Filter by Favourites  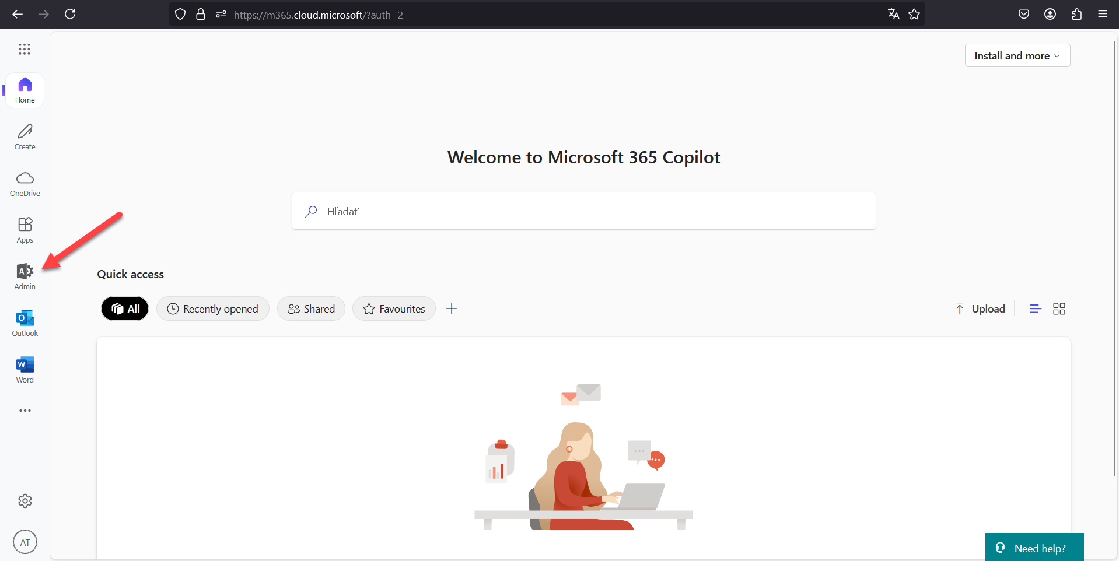(394, 308)
